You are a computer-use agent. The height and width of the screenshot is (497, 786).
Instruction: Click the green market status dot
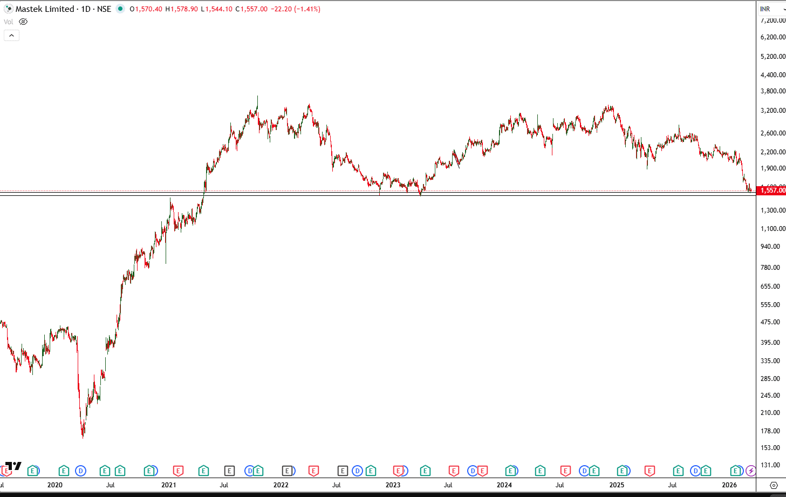pos(120,9)
